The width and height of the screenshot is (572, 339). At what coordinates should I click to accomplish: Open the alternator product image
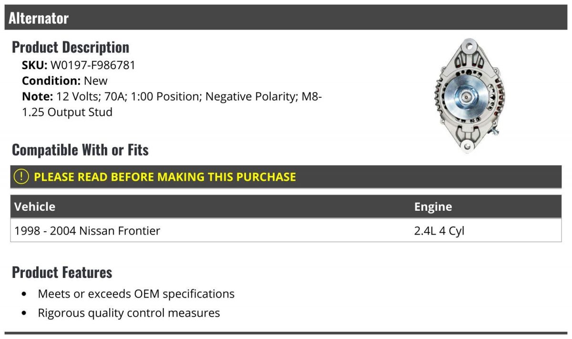[x=468, y=96]
